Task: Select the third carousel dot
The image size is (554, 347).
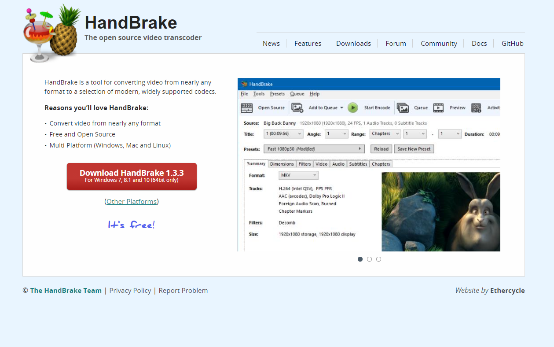Action: click(378, 259)
